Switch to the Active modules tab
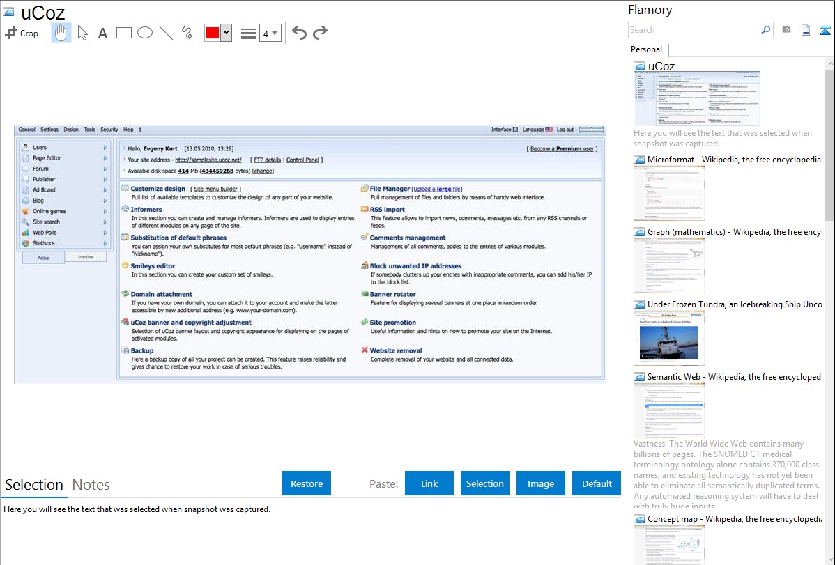This screenshot has width=835, height=565. click(44, 258)
